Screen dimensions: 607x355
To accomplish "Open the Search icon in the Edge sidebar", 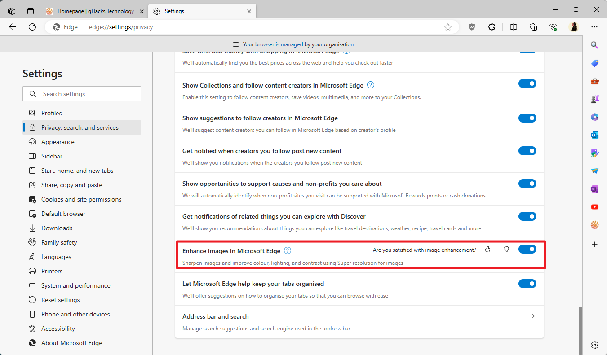I will coord(595,45).
